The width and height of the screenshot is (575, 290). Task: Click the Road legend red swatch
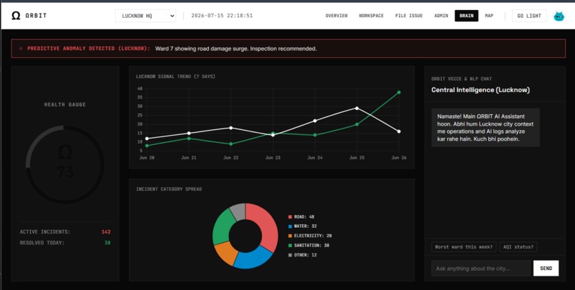(290, 217)
